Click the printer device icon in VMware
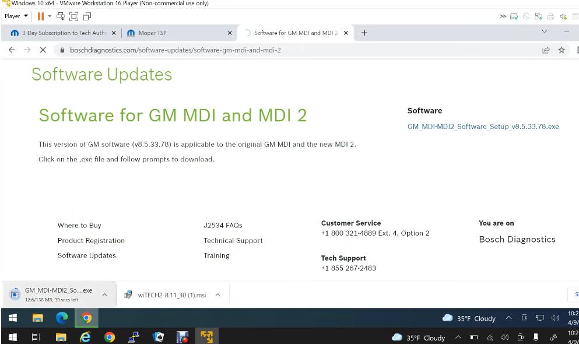Image resolution: width=579 pixels, height=344 pixels. pyautogui.click(x=550, y=16)
